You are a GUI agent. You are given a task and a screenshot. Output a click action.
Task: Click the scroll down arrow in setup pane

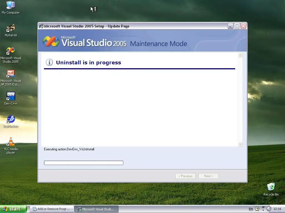click(240, 144)
